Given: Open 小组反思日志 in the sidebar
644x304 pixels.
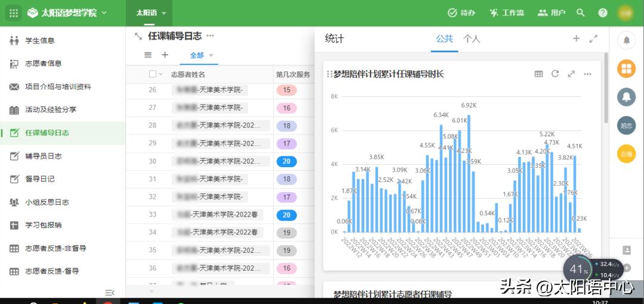Looking at the screenshot, I should pos(63,202).
